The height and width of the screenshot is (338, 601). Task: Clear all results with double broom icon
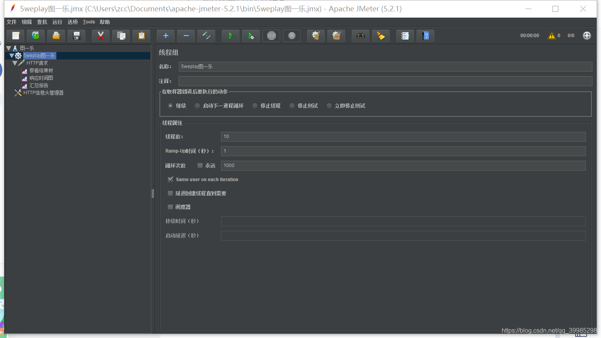pos(336,36)
